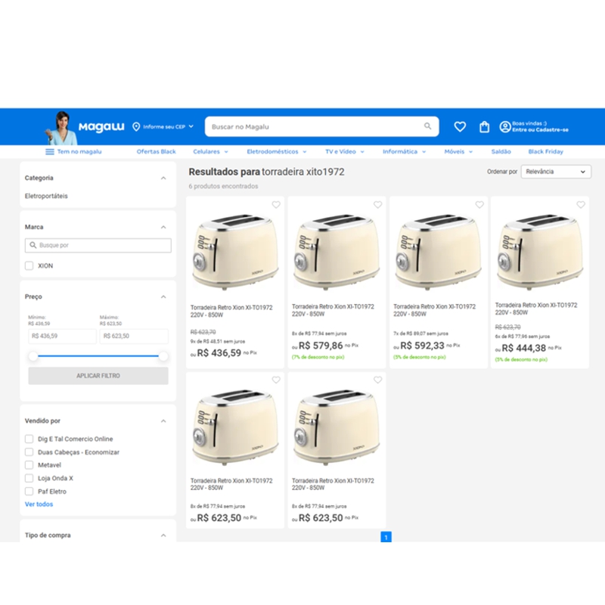Go to the Ofertas Black menu item
This screenshot has width=605, height=605.
click(156, 152)
